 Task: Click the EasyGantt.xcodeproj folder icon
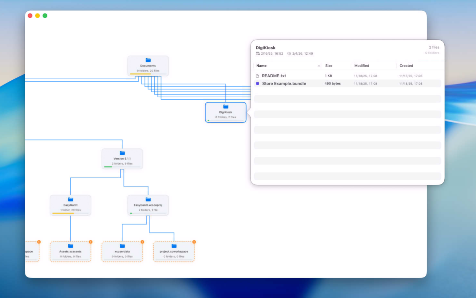click(x=148, y=200)
